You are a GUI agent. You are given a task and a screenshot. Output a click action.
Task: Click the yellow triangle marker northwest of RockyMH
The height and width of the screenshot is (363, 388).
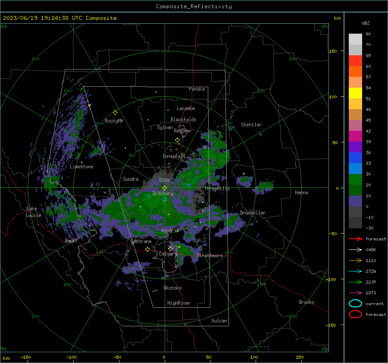[90, 105]
